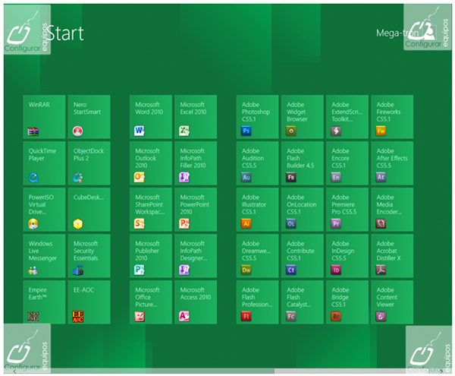The image size is (455, 376).
Task: Open Microsoft Office Picture Manager icon
Action: (x=140, y=316)
